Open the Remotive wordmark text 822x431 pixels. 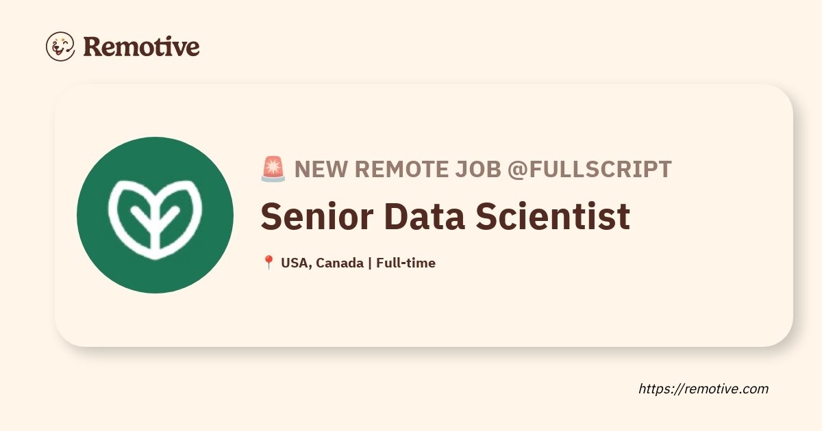click(141, 47)
